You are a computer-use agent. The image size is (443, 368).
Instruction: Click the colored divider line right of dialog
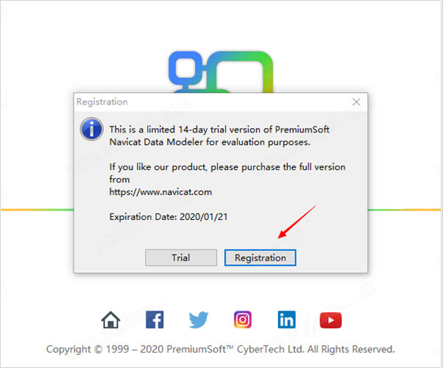[x=404, y=210]
